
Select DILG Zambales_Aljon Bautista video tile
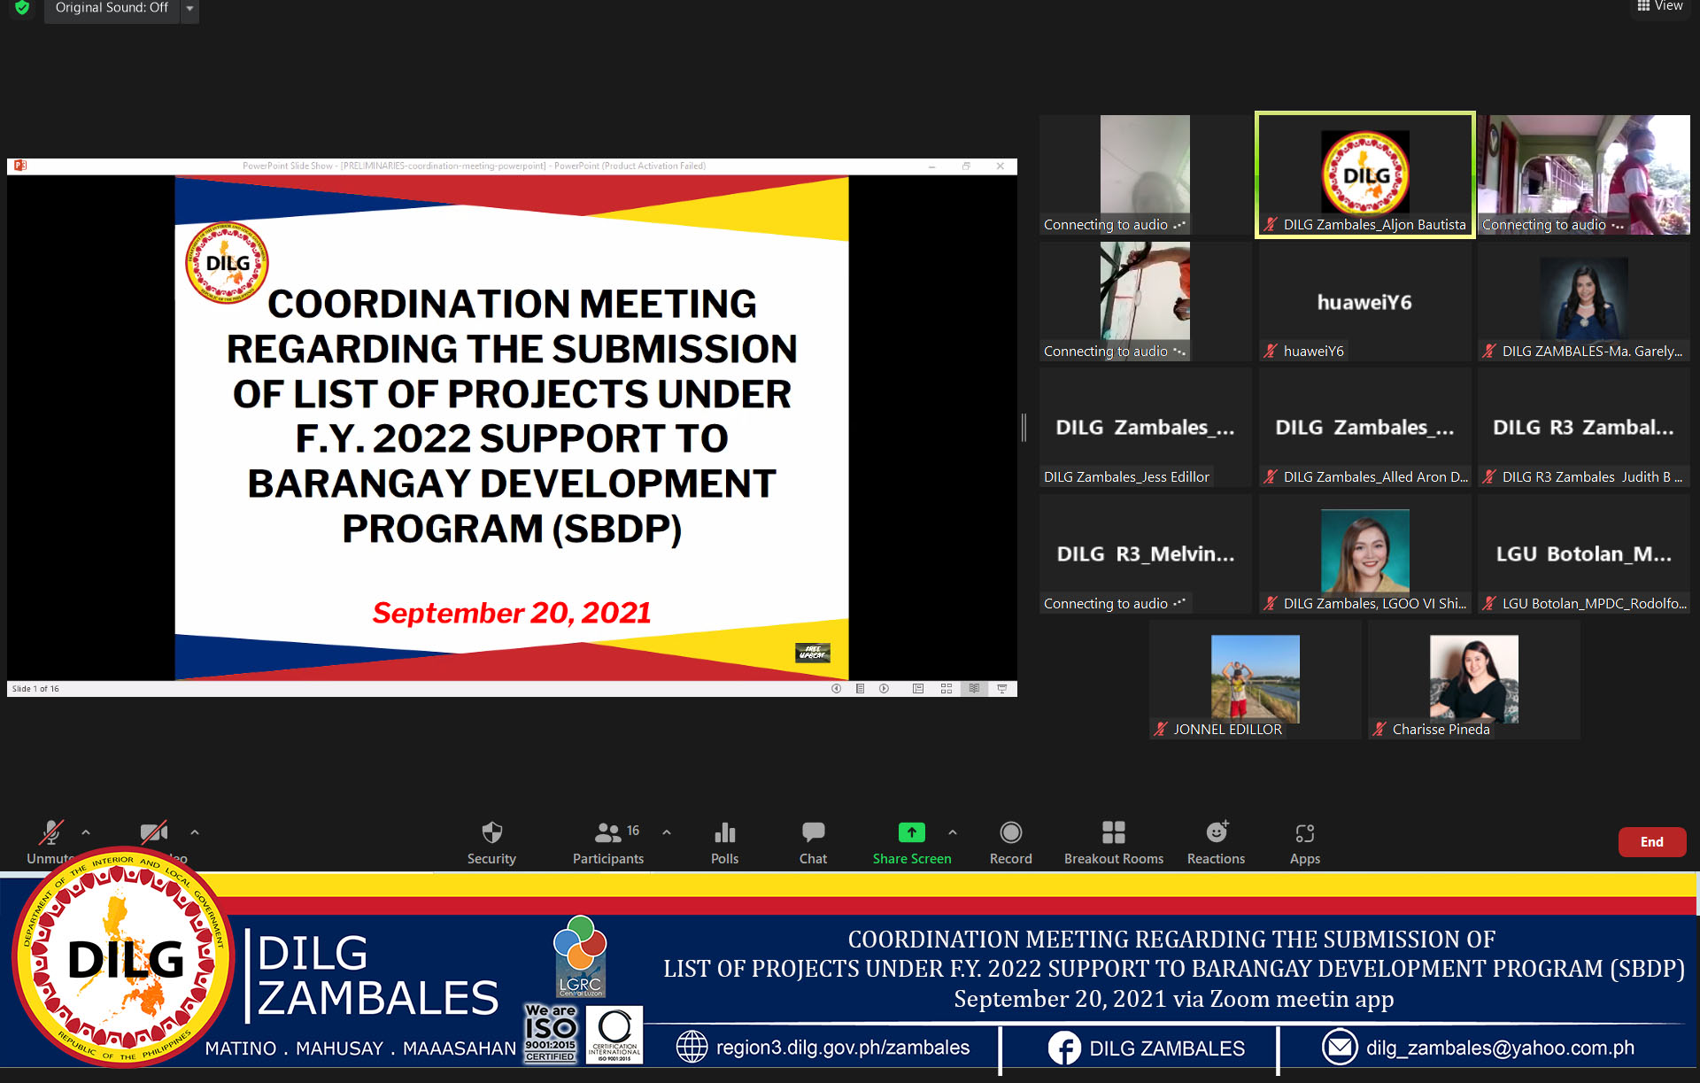pyautogui.click(x=1364, y=174)
